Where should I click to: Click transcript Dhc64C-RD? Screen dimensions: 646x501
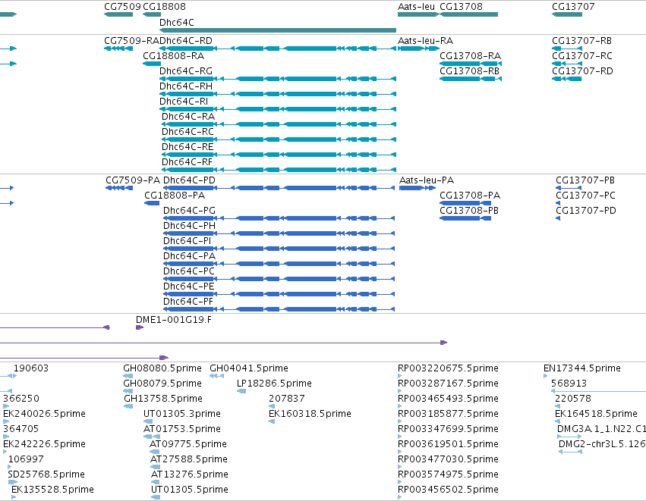coord(278,49)
